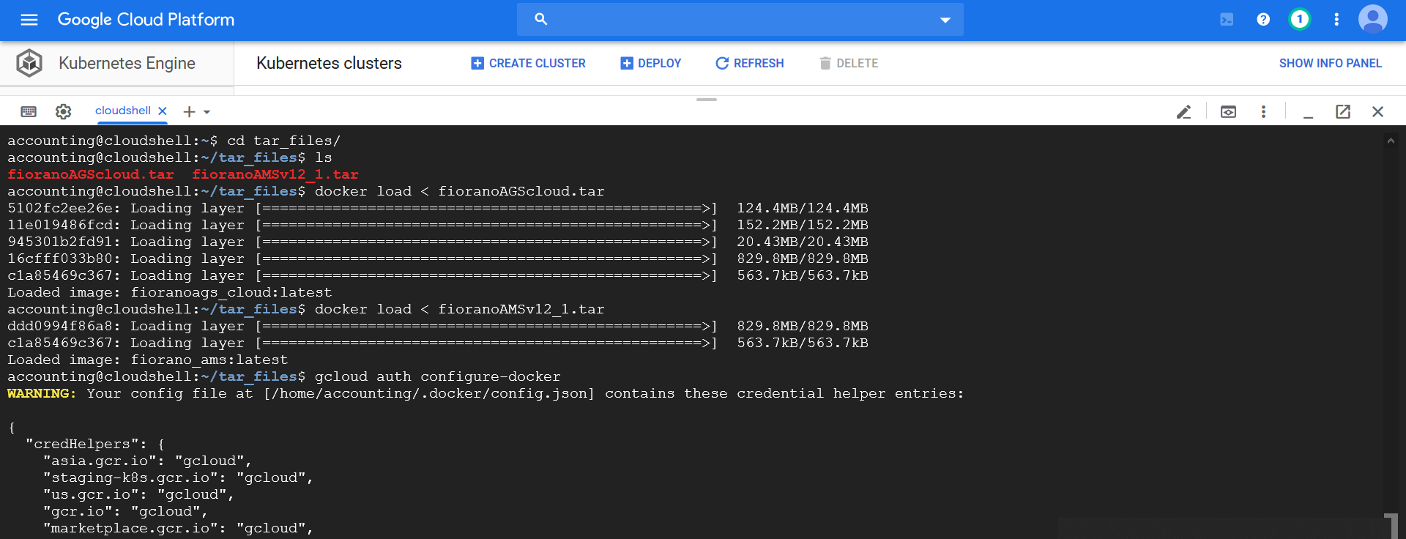Open the web preview icon

[1228, 111]
